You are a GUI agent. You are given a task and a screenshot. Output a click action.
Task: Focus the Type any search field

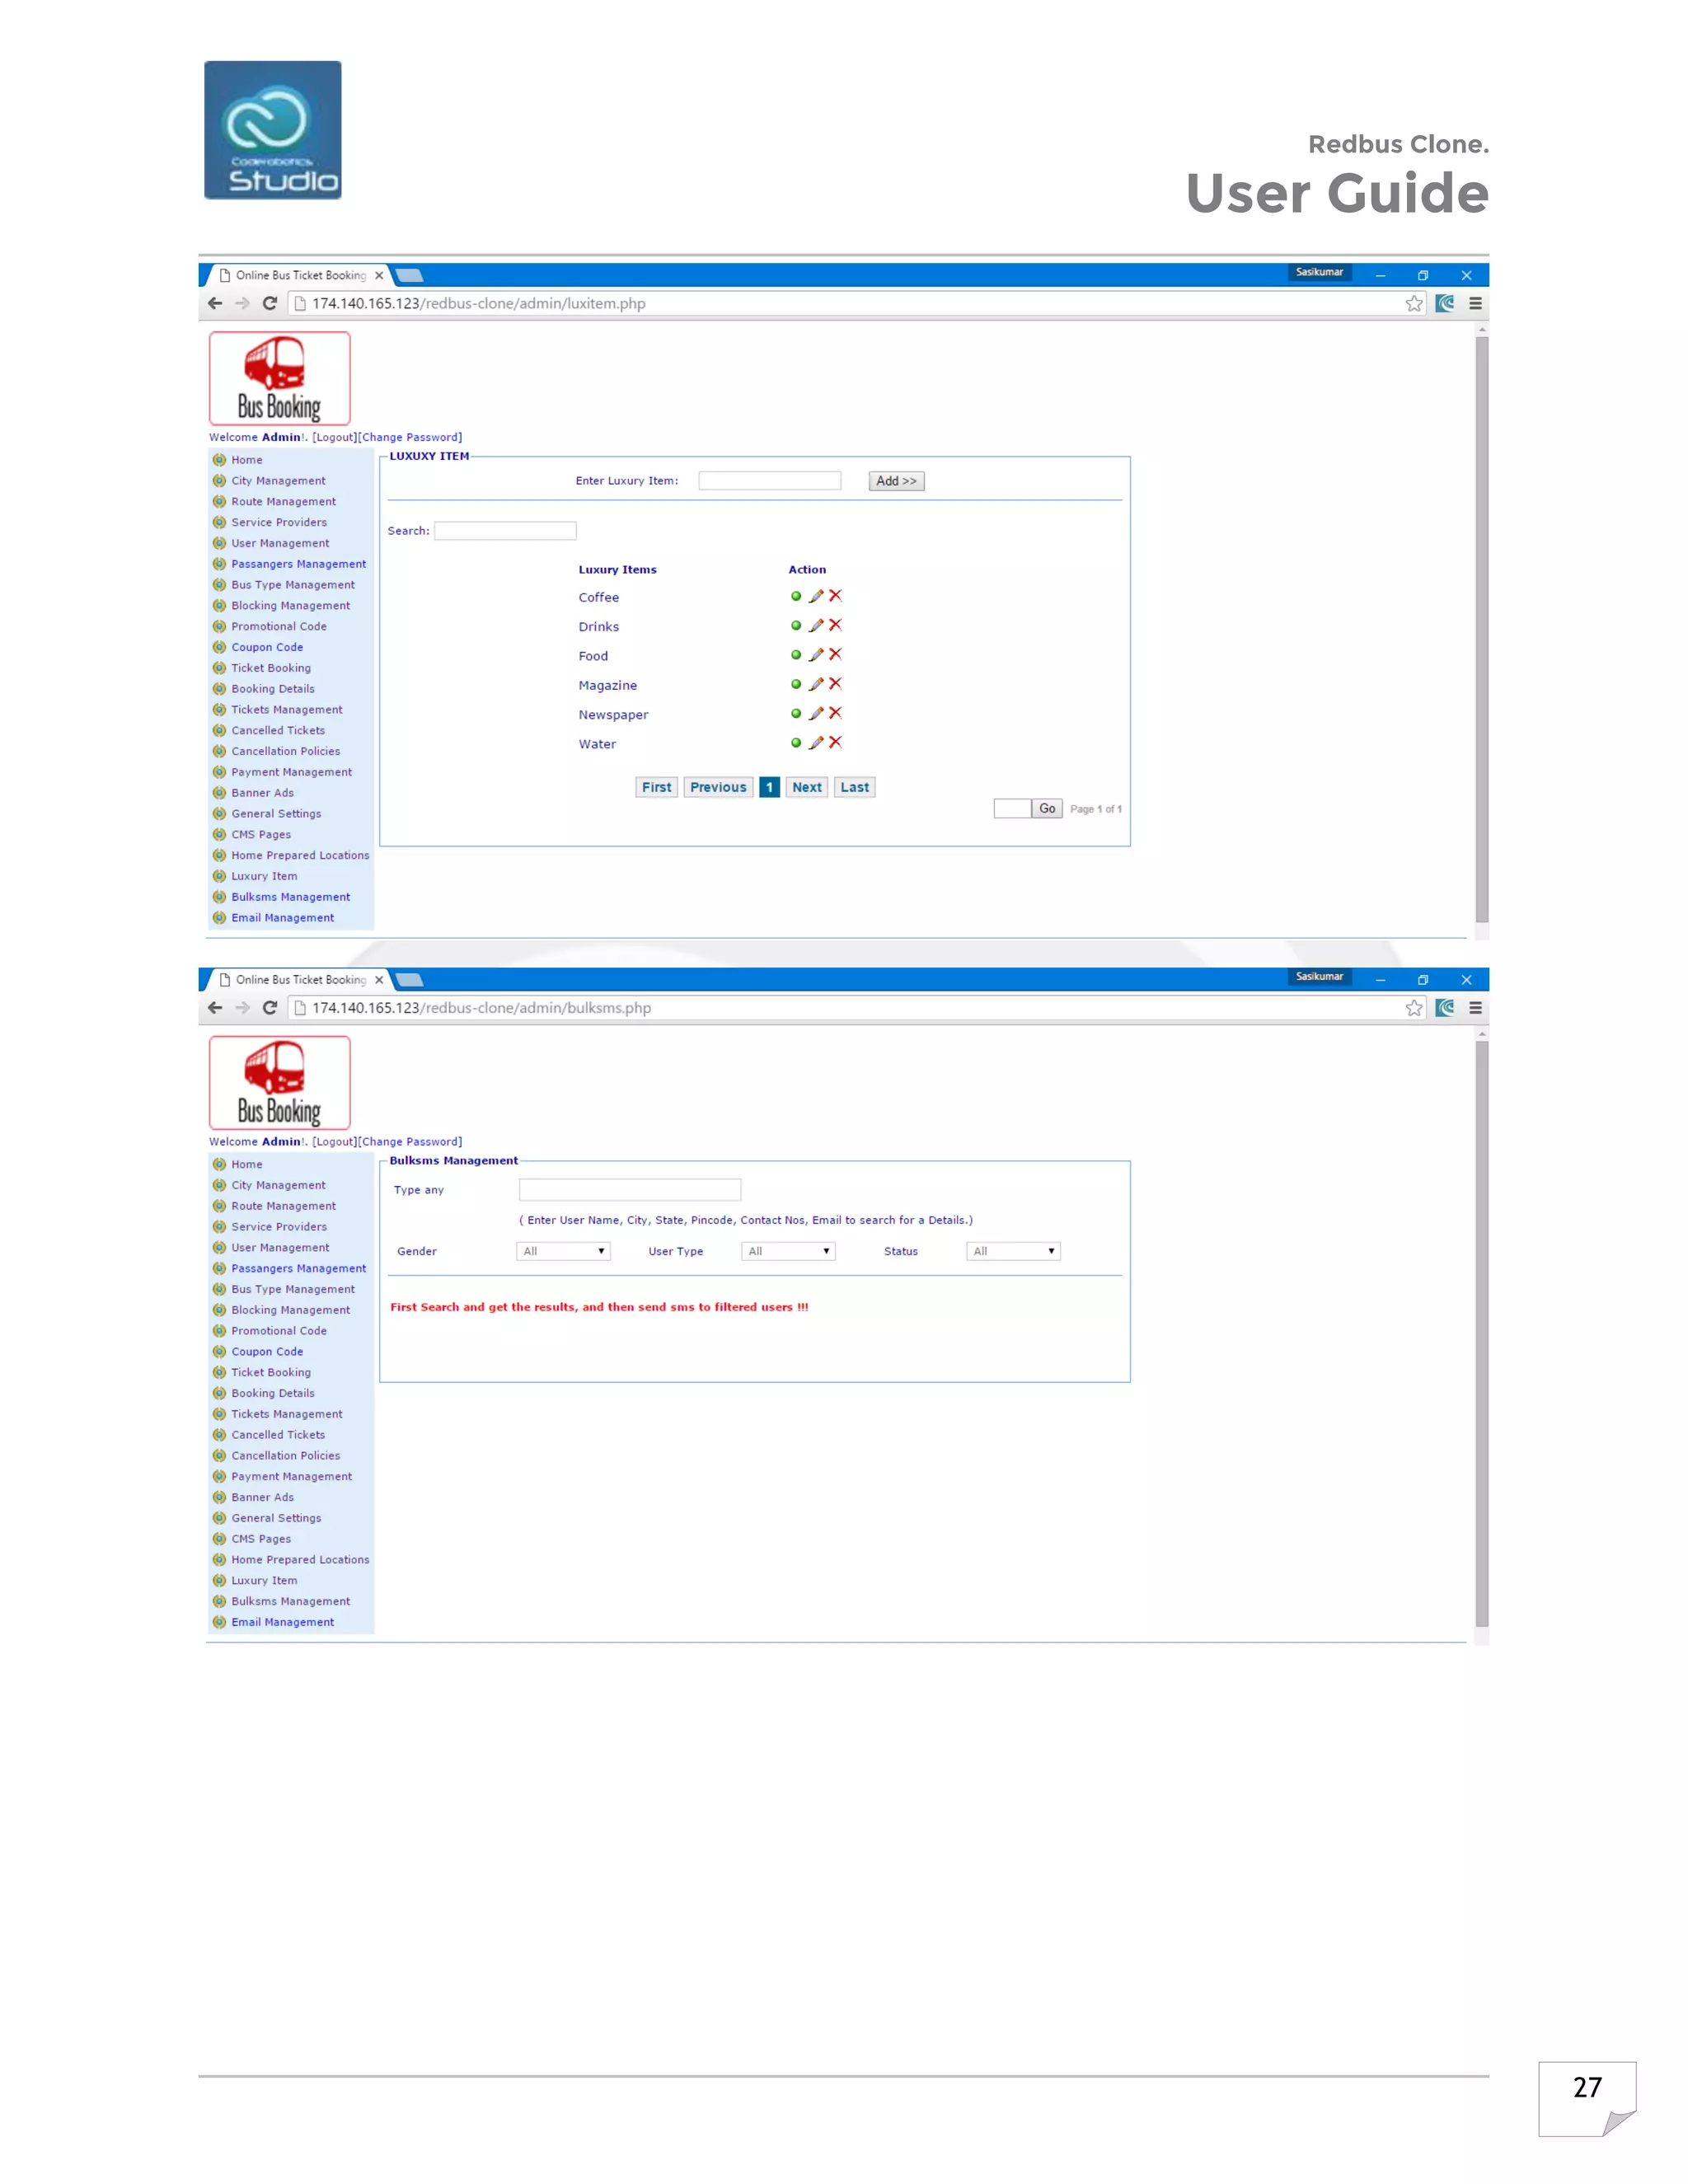tap(630, 1190)
